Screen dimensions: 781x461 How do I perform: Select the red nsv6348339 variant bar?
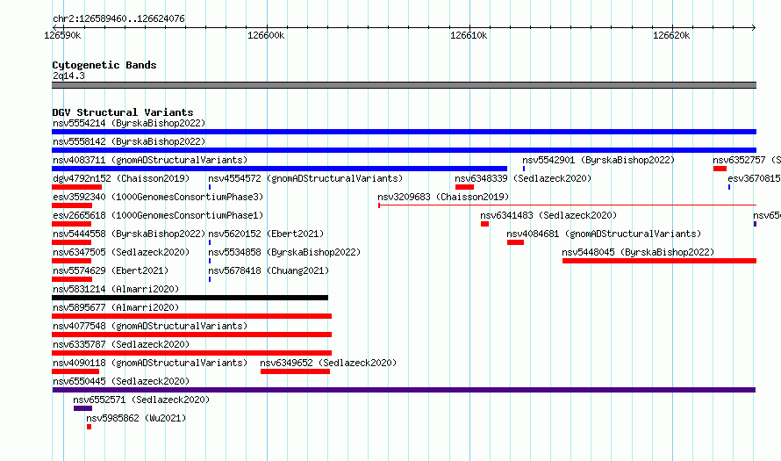point(465,187)
